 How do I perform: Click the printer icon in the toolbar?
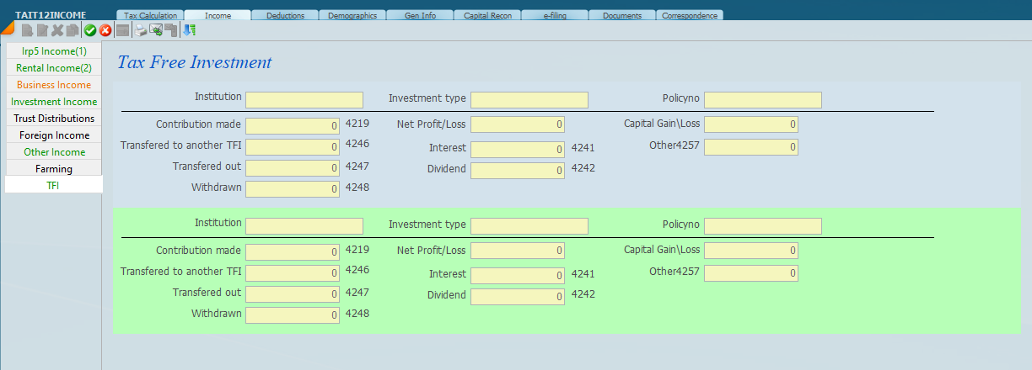(142, 30)
